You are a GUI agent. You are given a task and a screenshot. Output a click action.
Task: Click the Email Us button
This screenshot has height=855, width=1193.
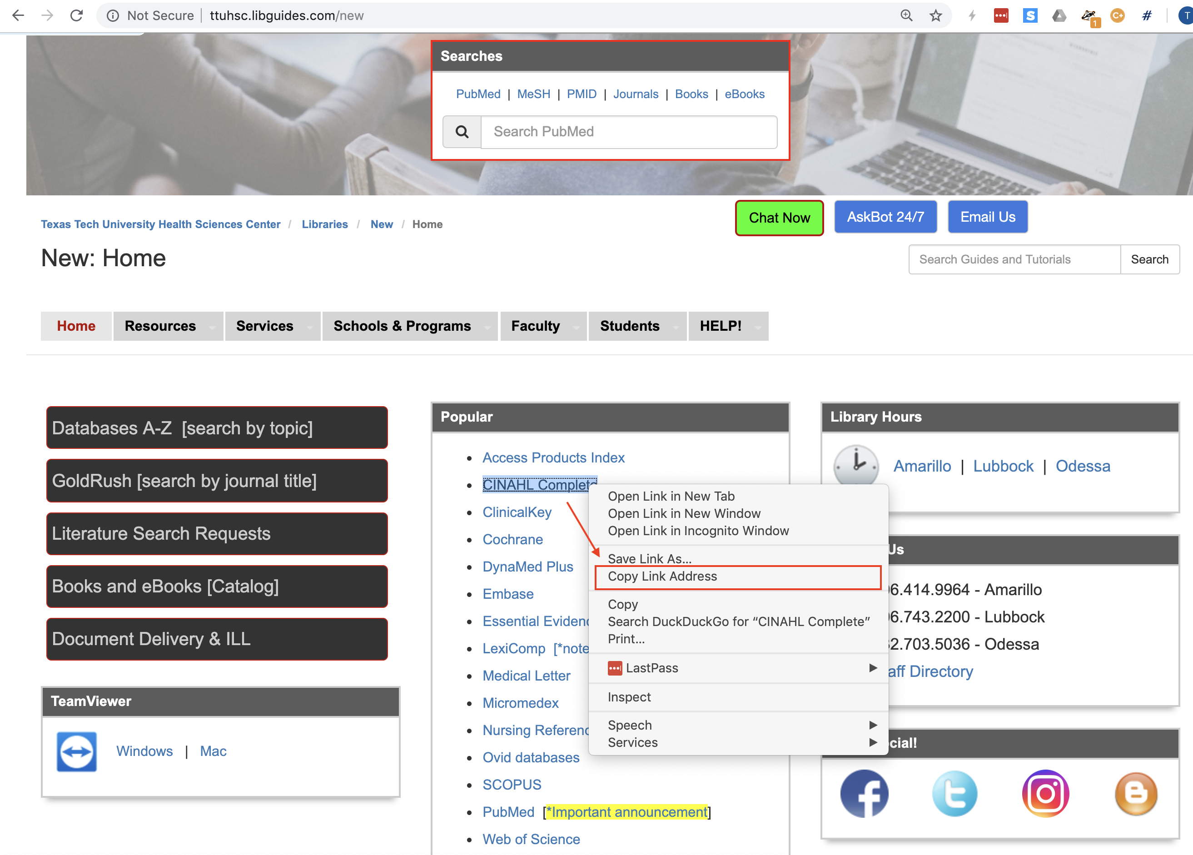[987, 217]
